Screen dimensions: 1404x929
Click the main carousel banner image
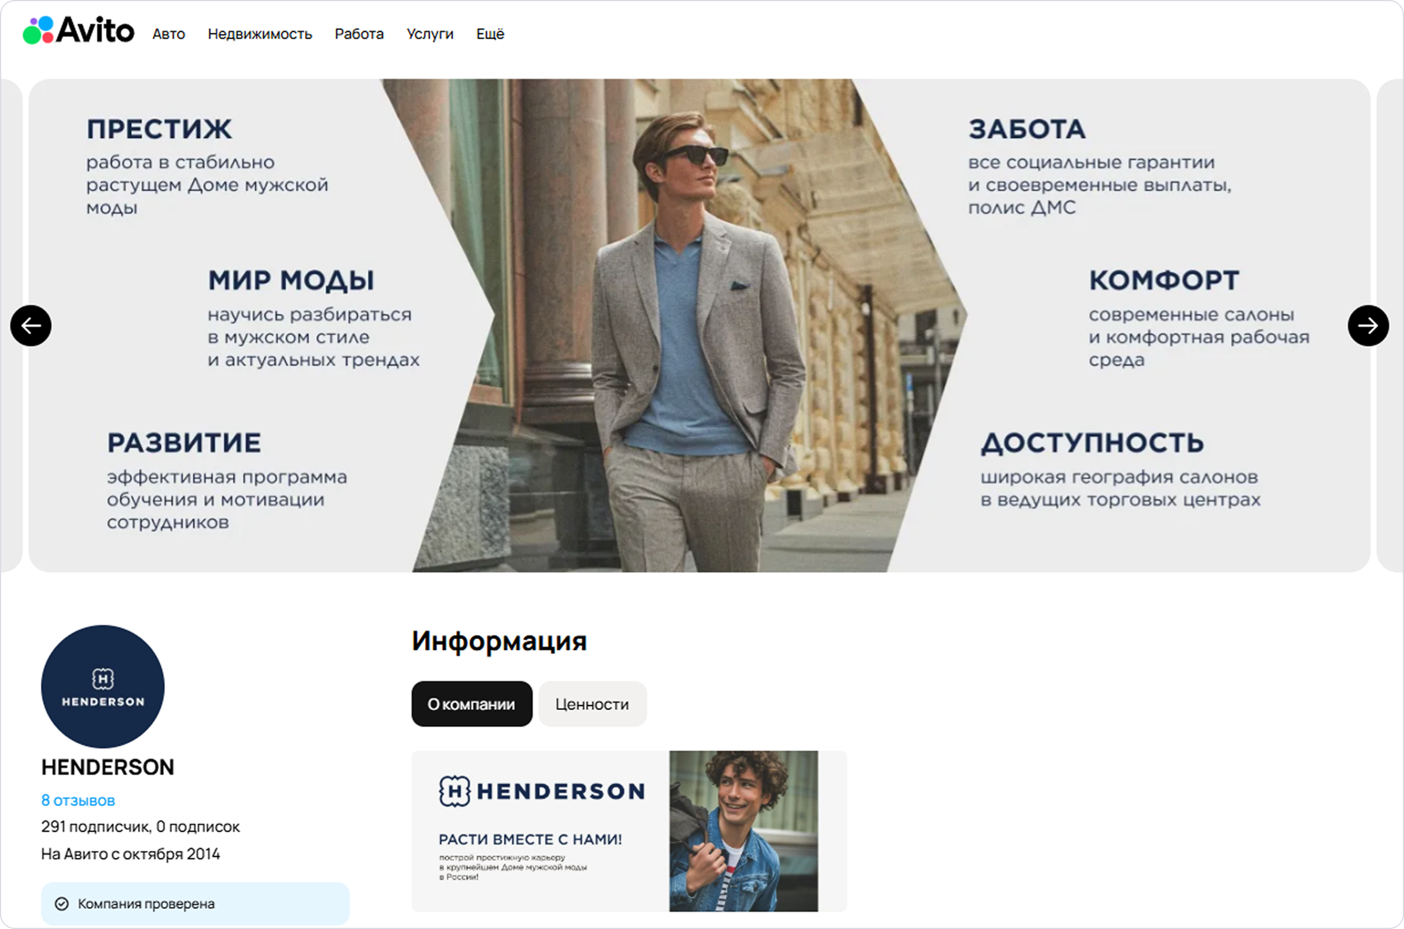tap(699, 325)
